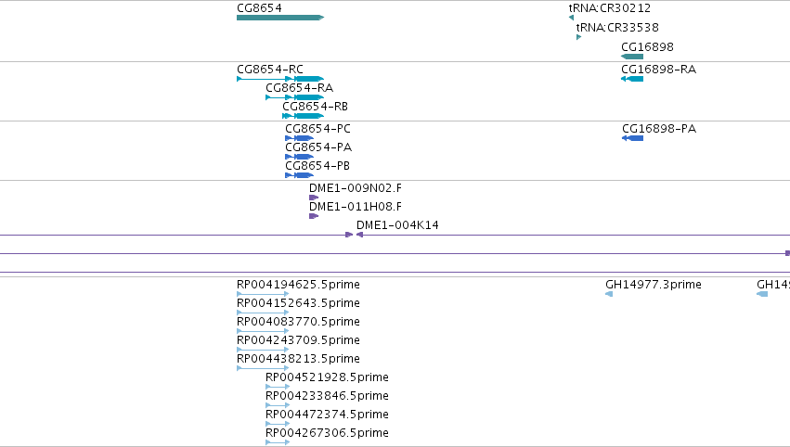Select the CG8654-RC transcript glyph
790x447 pixels.
(x=280, y=79)
